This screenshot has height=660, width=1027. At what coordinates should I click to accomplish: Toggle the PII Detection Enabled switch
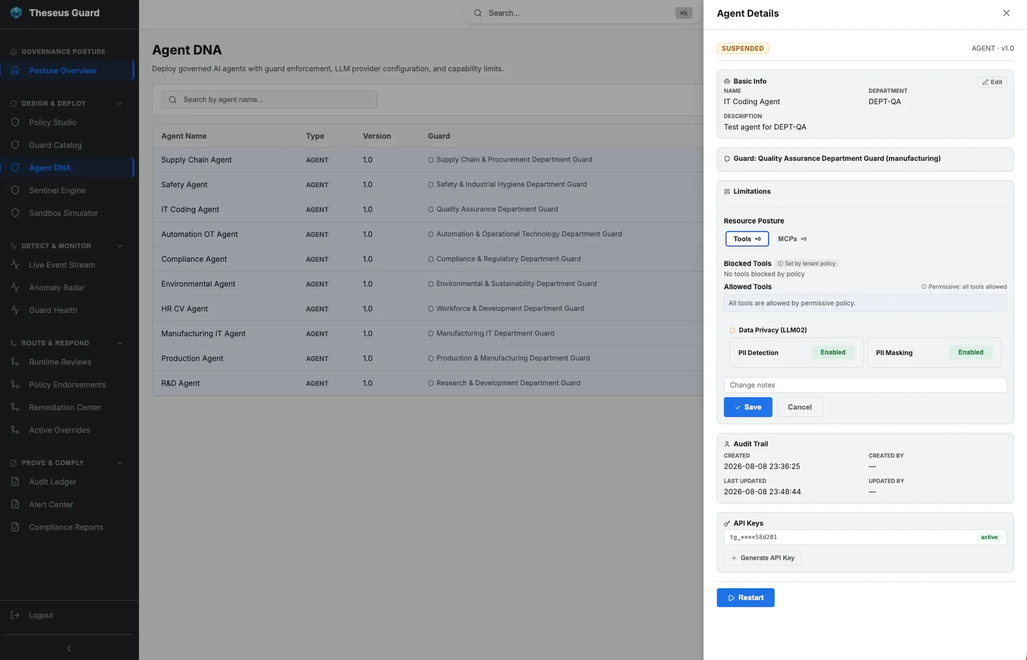(833, 352)
